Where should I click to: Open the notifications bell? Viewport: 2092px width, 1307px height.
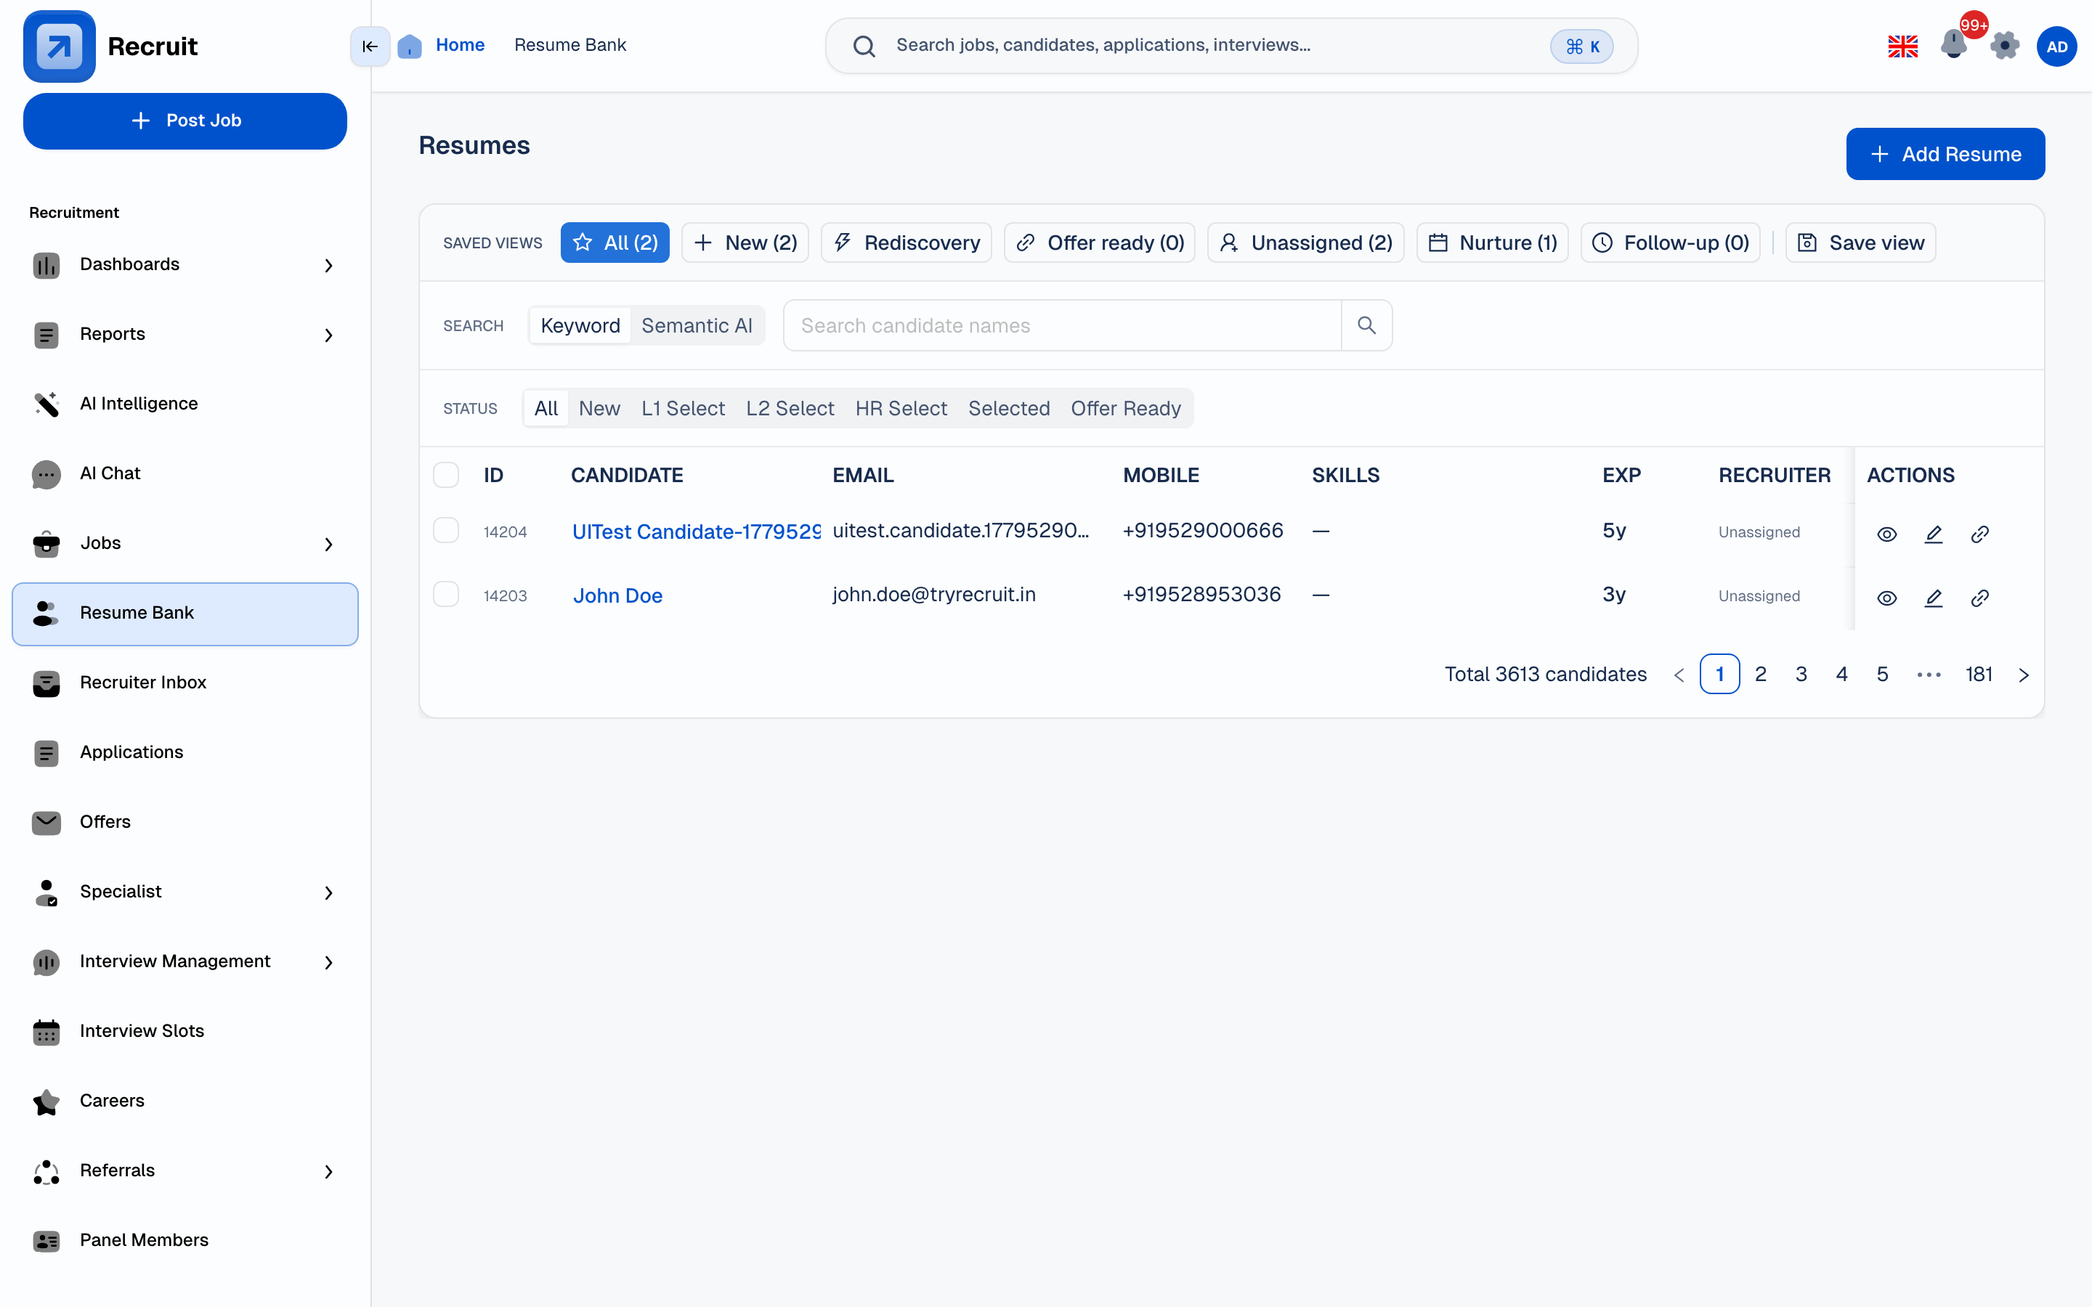pos(1953,45)
